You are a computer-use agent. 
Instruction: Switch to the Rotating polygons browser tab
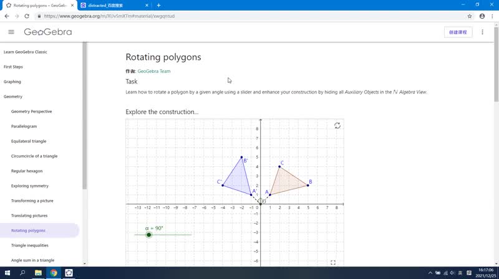39,6
